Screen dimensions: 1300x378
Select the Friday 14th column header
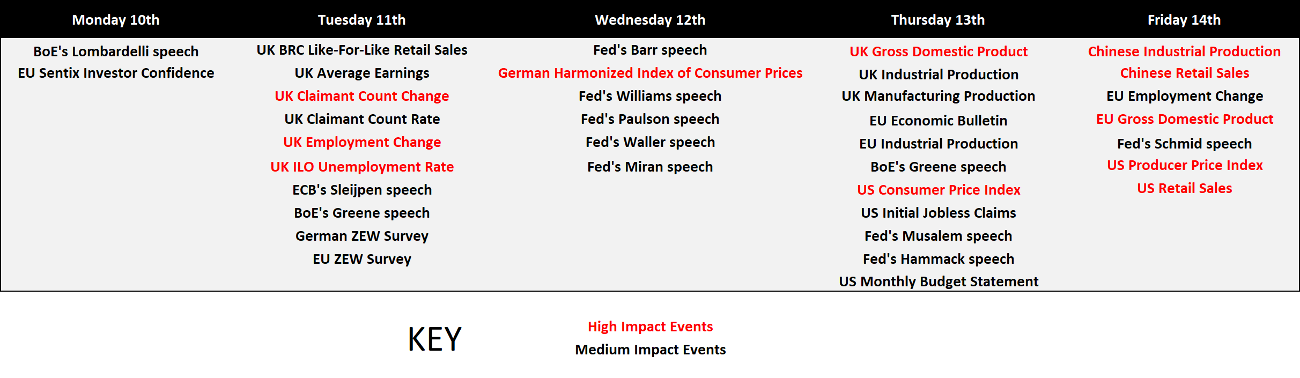pos(1184,20)
